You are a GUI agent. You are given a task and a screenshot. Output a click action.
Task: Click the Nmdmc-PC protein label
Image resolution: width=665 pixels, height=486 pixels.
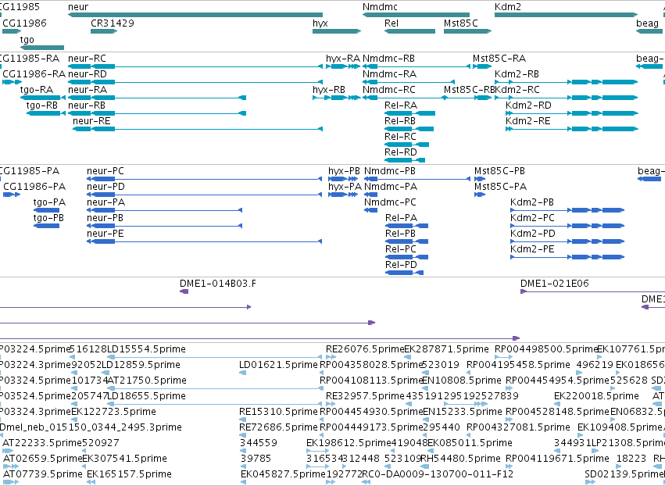(x=390, y=202)
